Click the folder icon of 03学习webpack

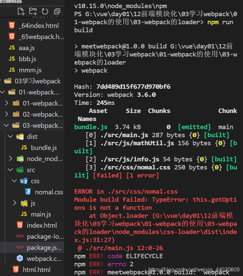coord(8,81)
